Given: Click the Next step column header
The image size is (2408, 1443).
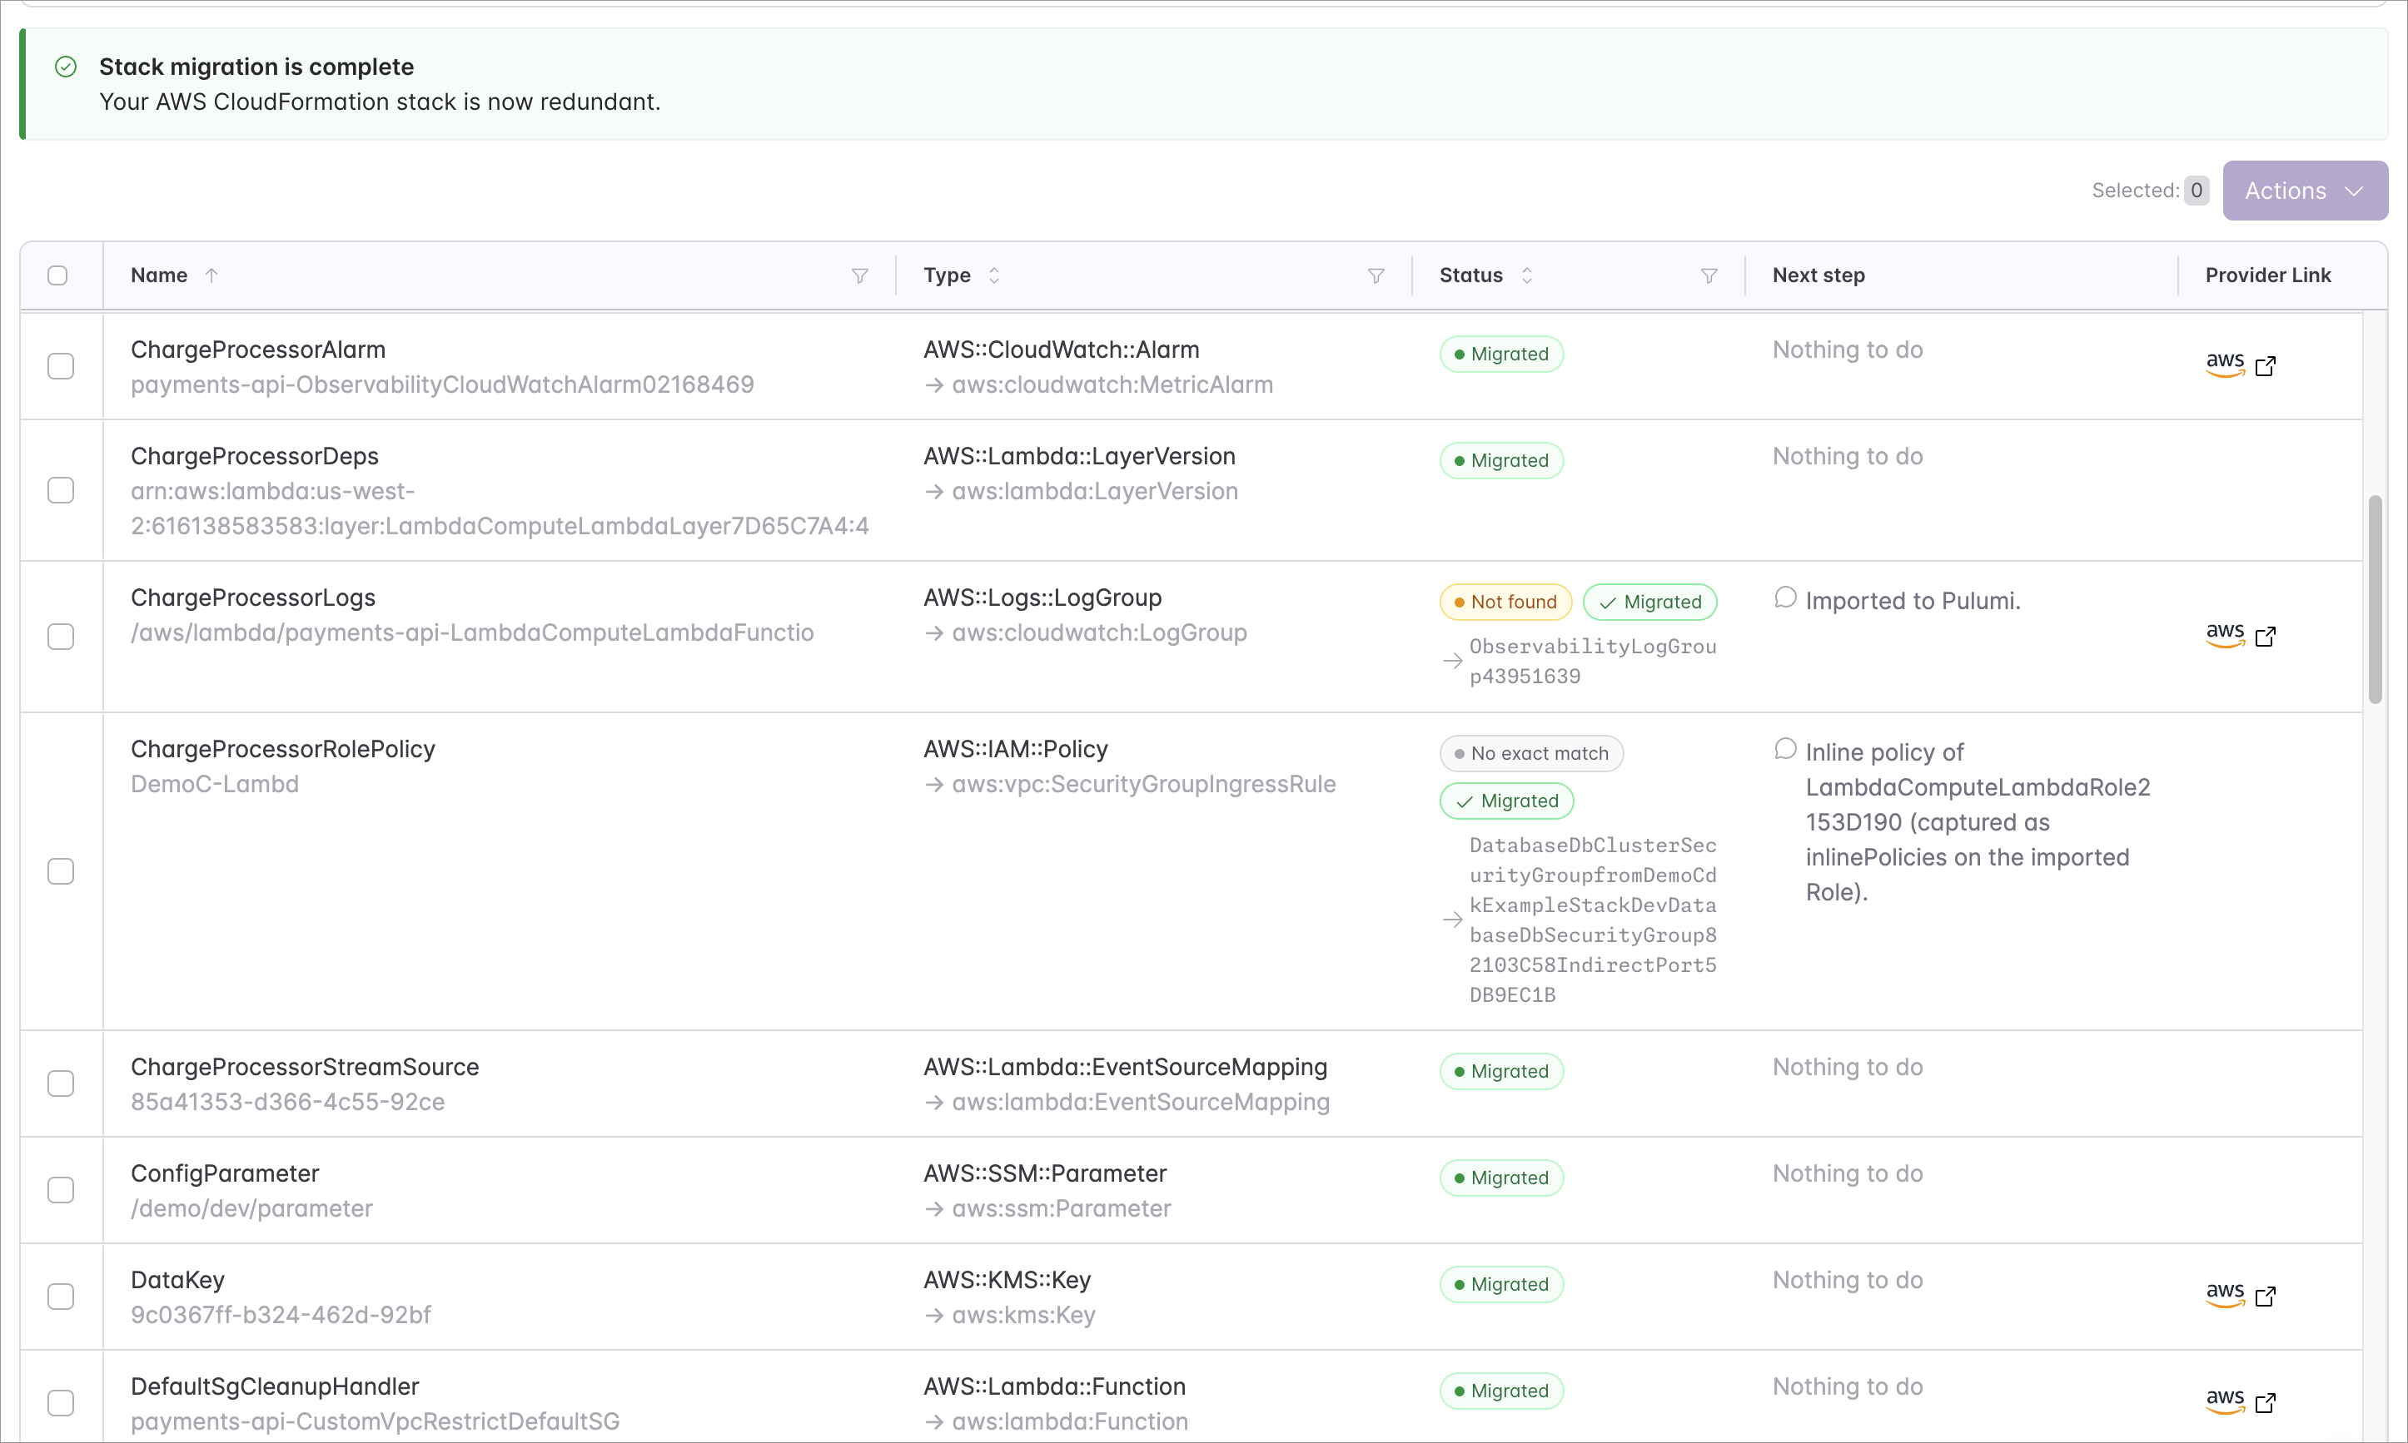Looking at the screenshot, I should tap(1818, 275).
